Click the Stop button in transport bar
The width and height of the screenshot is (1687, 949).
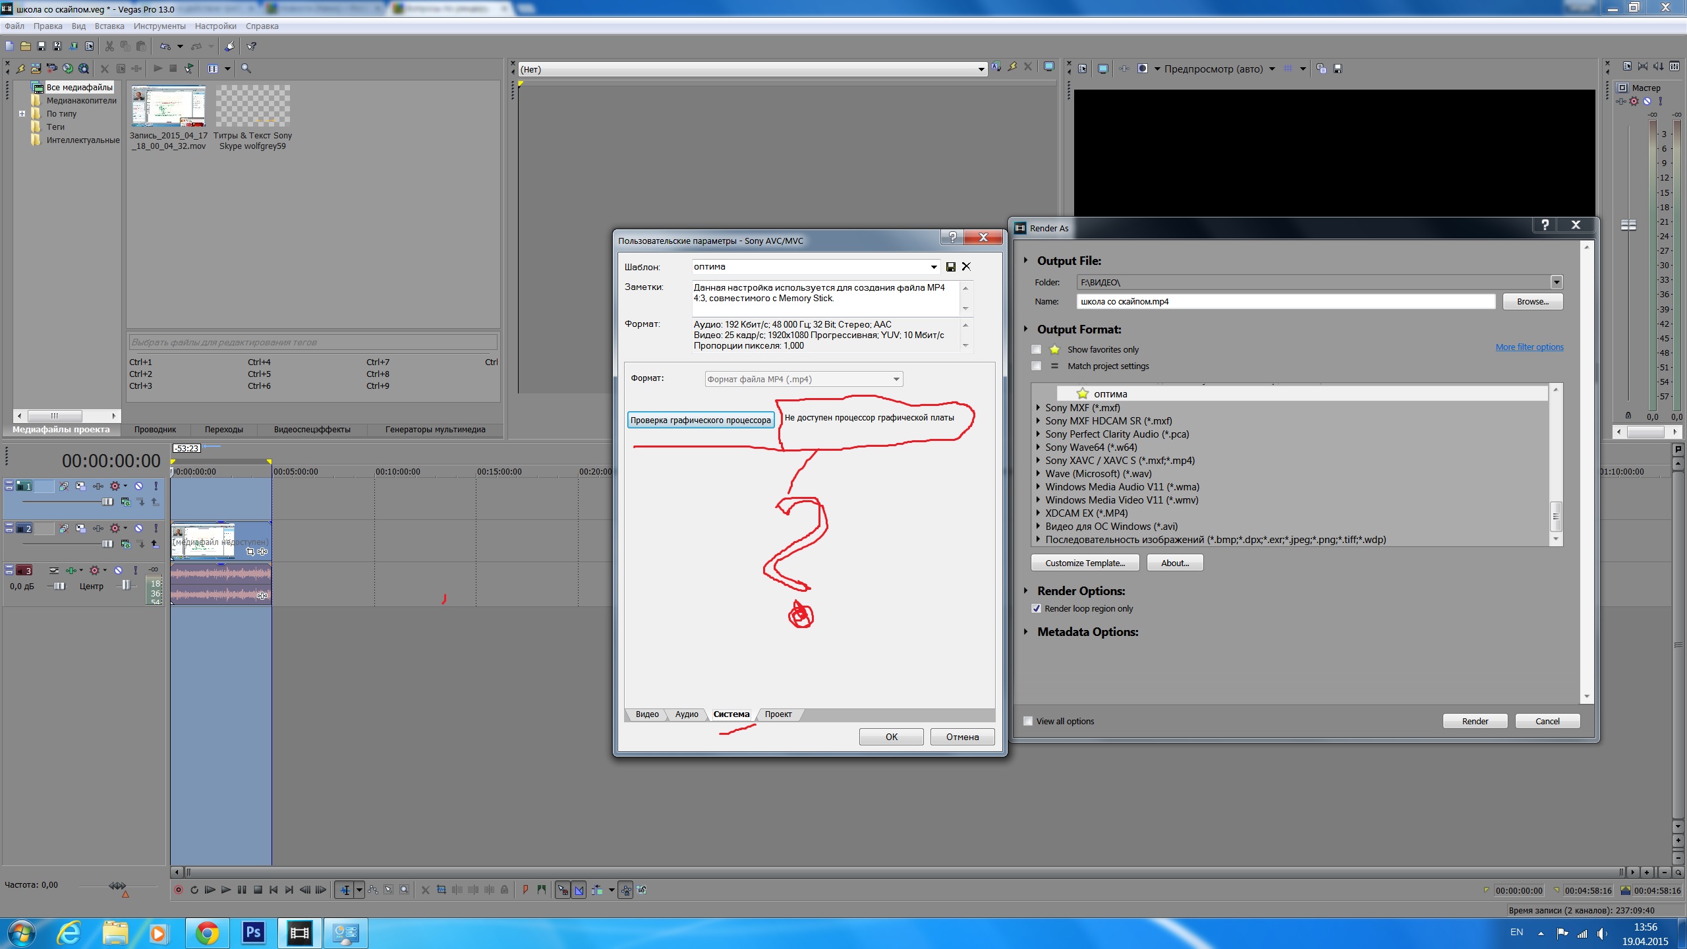click(258, 890)
